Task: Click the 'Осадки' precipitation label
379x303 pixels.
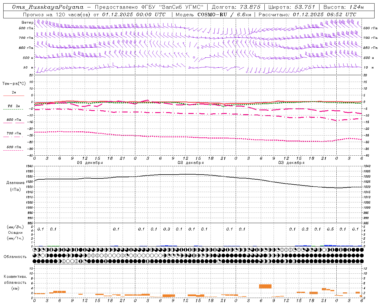Action: click(x=15, y=233)
